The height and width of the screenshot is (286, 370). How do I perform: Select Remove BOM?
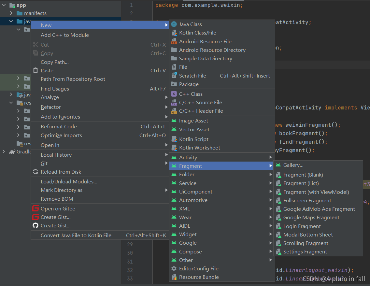[100, 199]
